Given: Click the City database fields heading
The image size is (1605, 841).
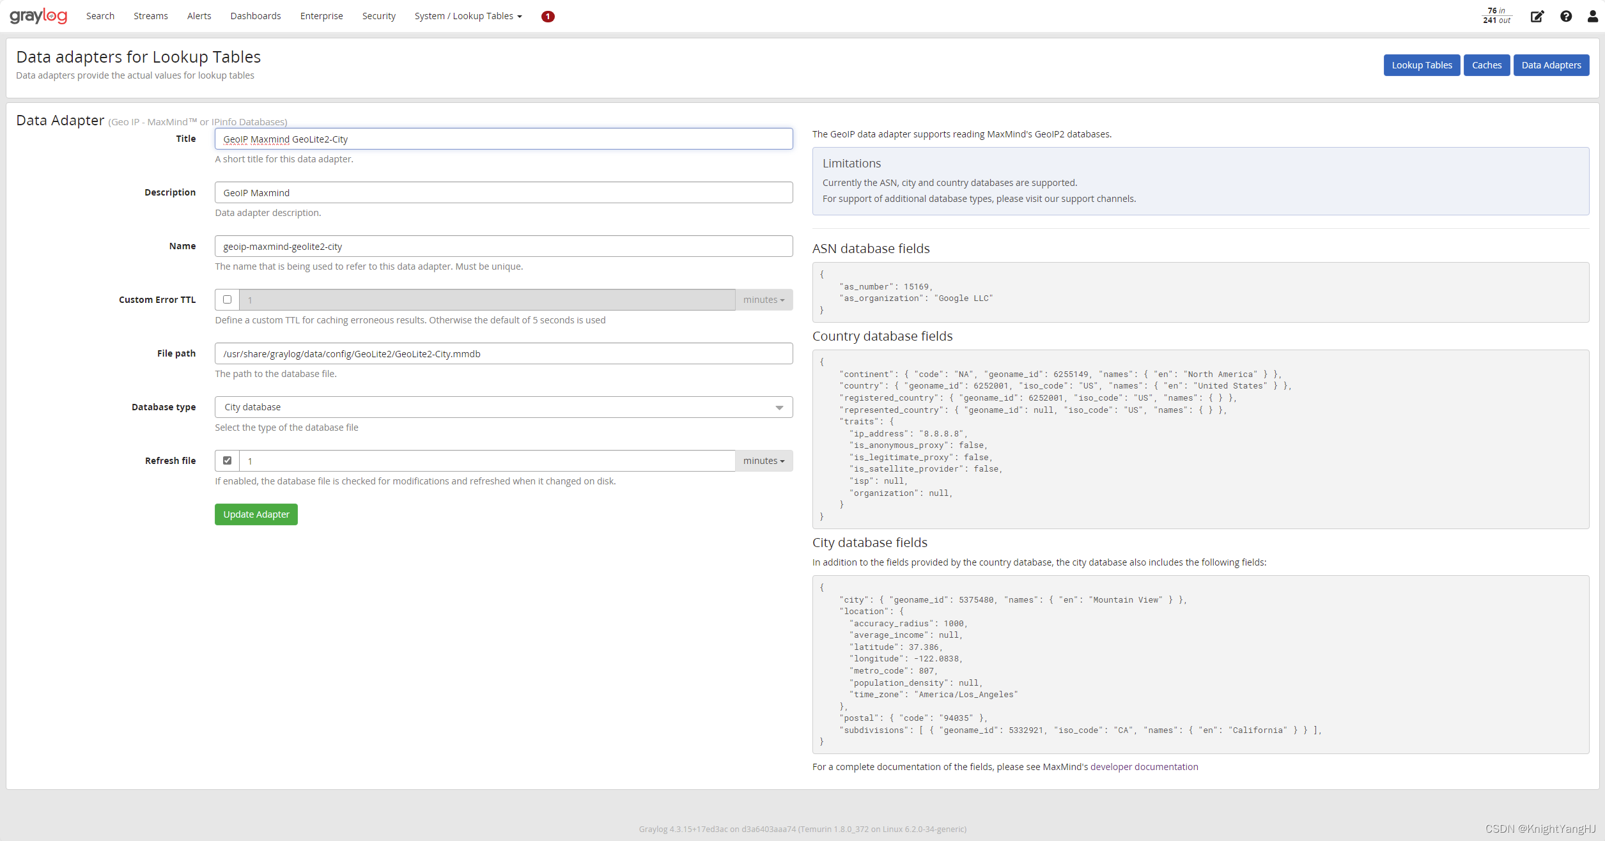Looking at the screenshot, I should 870,543.
